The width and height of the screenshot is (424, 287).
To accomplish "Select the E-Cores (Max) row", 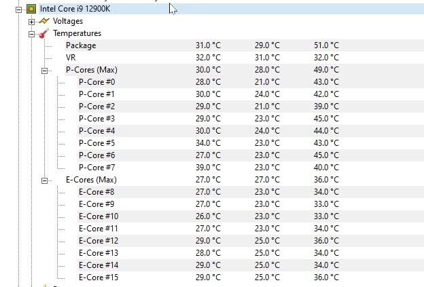I will click(x=245, y=180).
